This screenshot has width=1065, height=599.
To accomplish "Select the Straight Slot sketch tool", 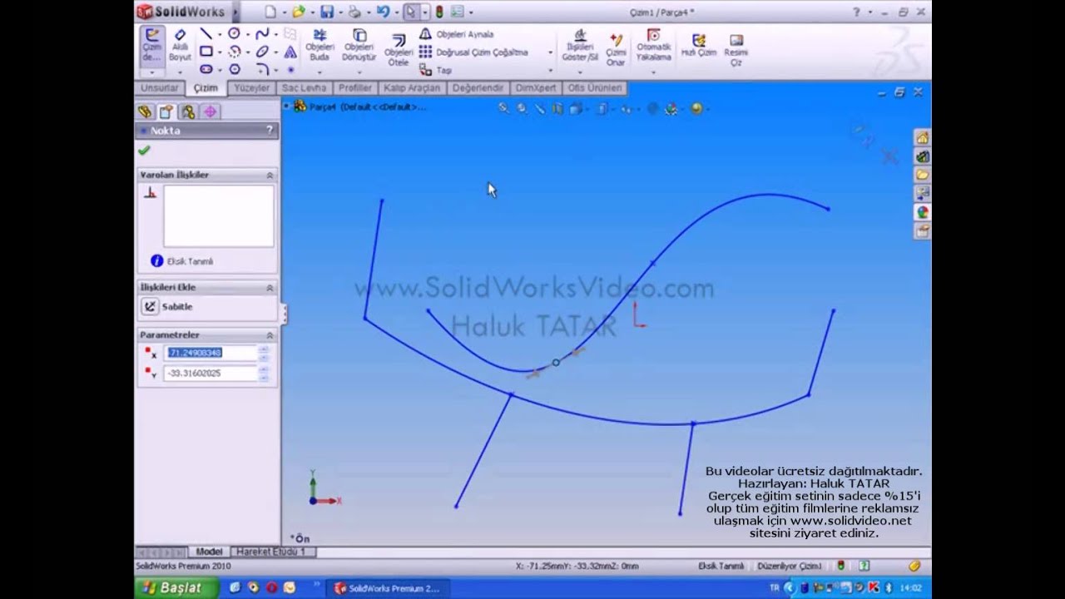I will point(206,69).
